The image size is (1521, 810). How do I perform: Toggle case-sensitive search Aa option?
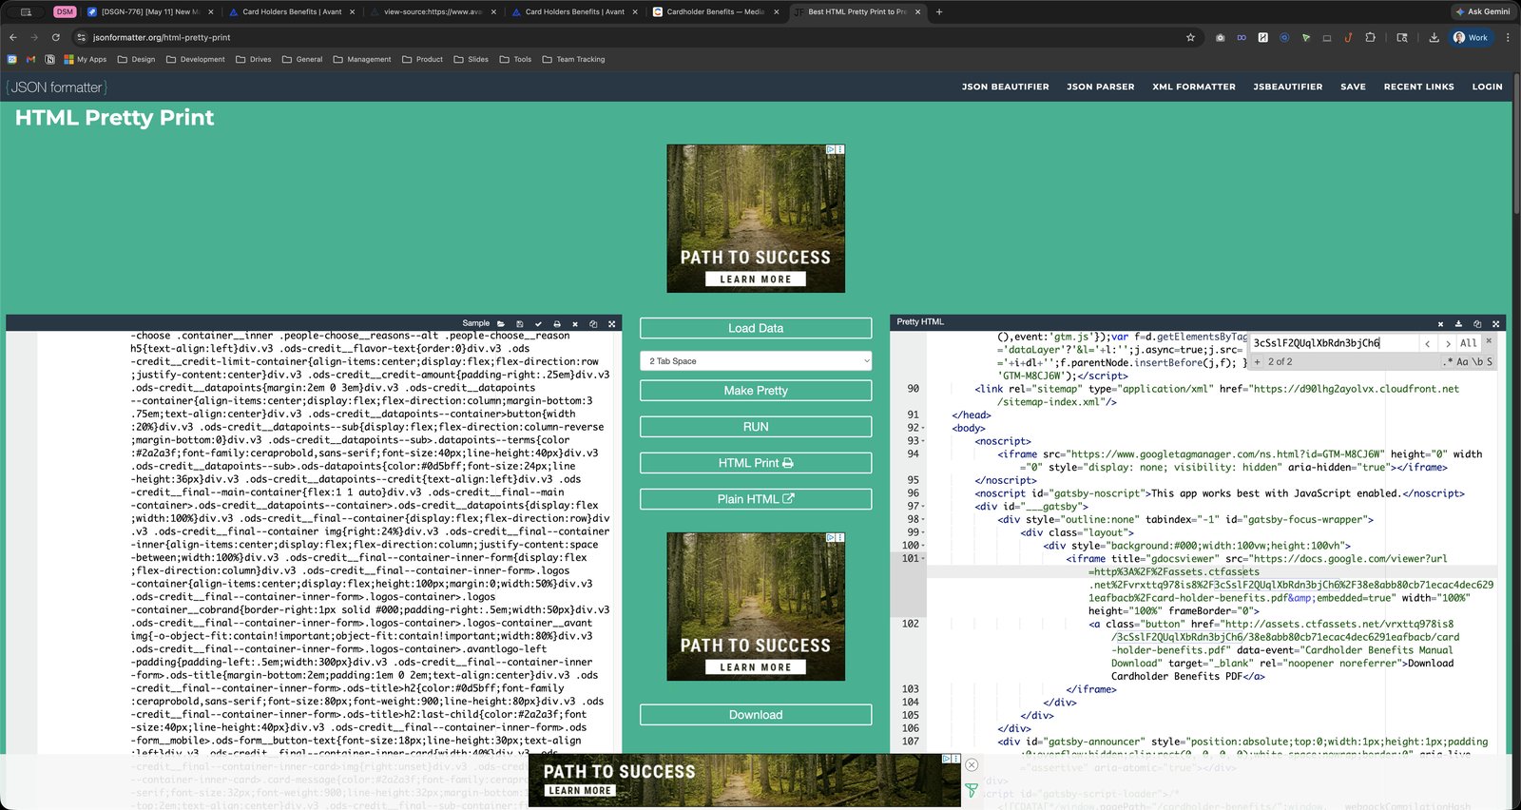tap(1462, 362)
